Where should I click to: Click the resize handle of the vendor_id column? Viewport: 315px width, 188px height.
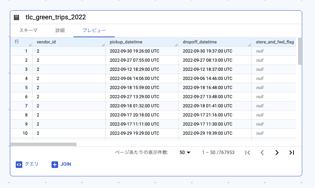[x=103, y=45]
